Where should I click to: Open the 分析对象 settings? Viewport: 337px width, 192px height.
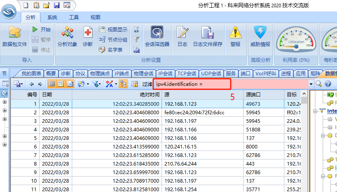coord(67,37)
